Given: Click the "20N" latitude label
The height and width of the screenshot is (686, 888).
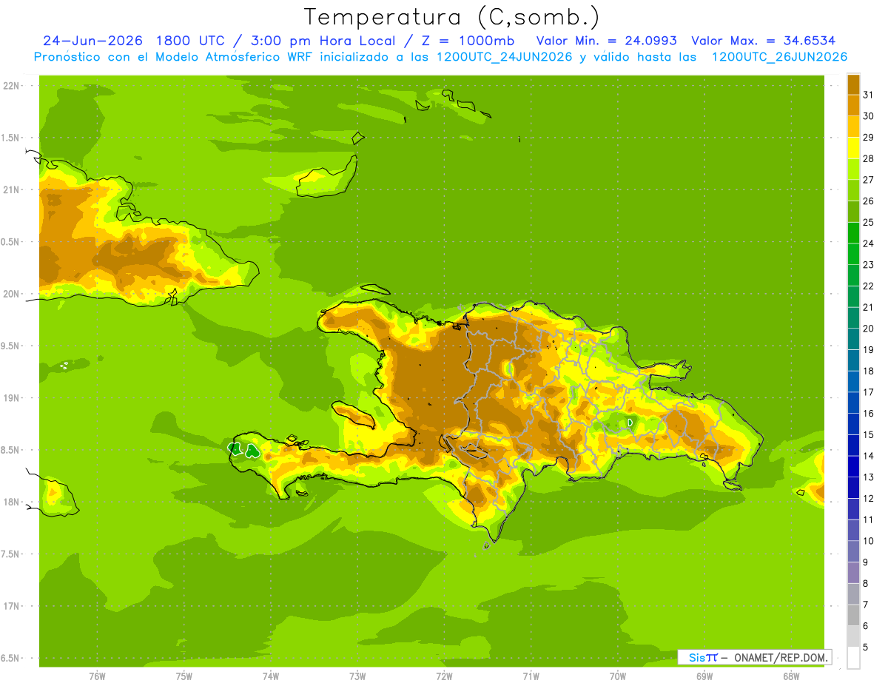Looking at the screenshot, I should point(11,294).
